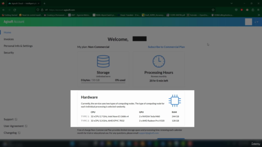Open the Tutorials — OpenDro bookmark
The height and width of the screenshot is (147, 262).
click(x=198, y=15)
